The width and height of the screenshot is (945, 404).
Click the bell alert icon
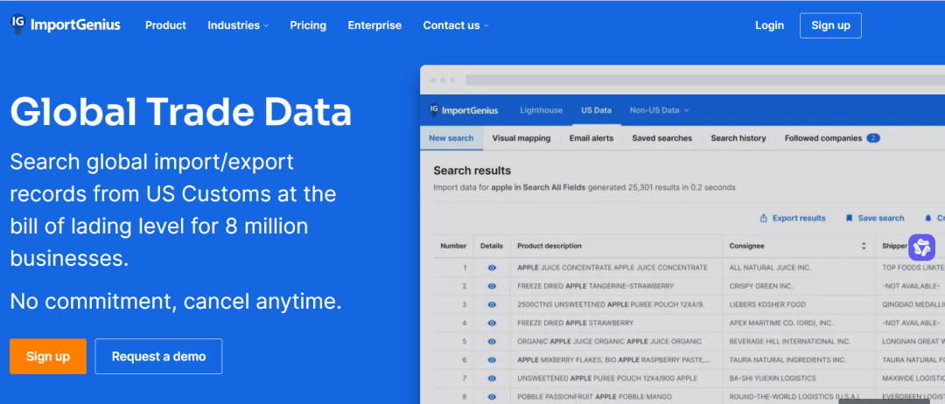click(927, 218)
